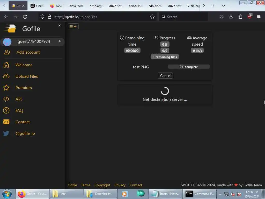Open the Privacy footer link
The height and width of the screenshot is (199, 265).
coord(120,185)
